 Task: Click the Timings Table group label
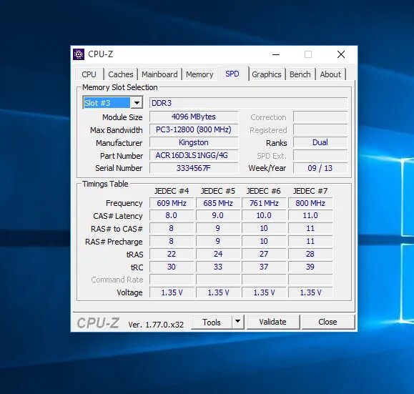coord(105,184)
